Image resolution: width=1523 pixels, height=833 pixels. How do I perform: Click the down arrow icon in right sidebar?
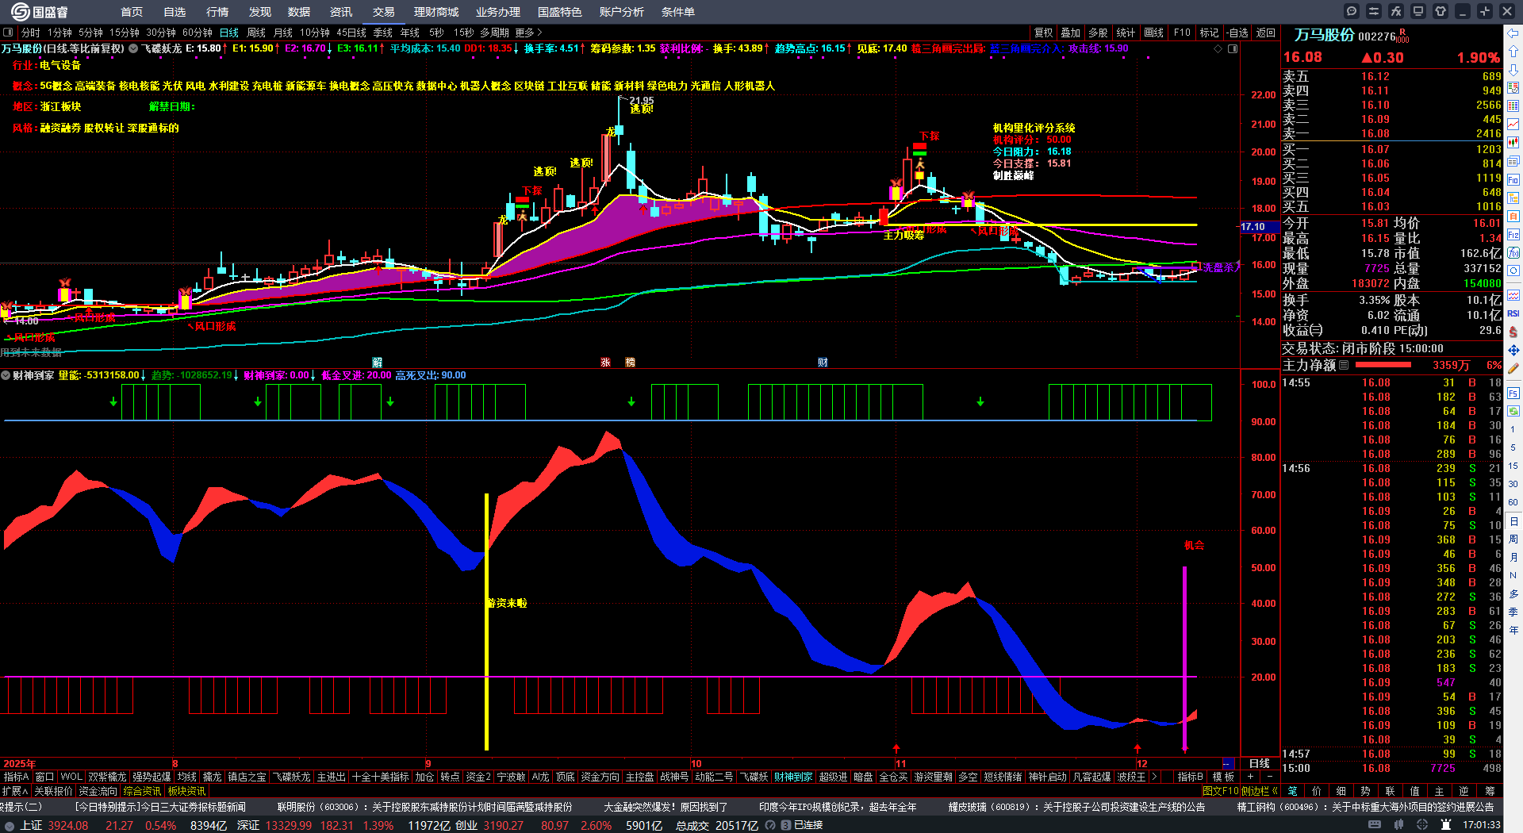pyautogui.click(x=1513, y=70)
